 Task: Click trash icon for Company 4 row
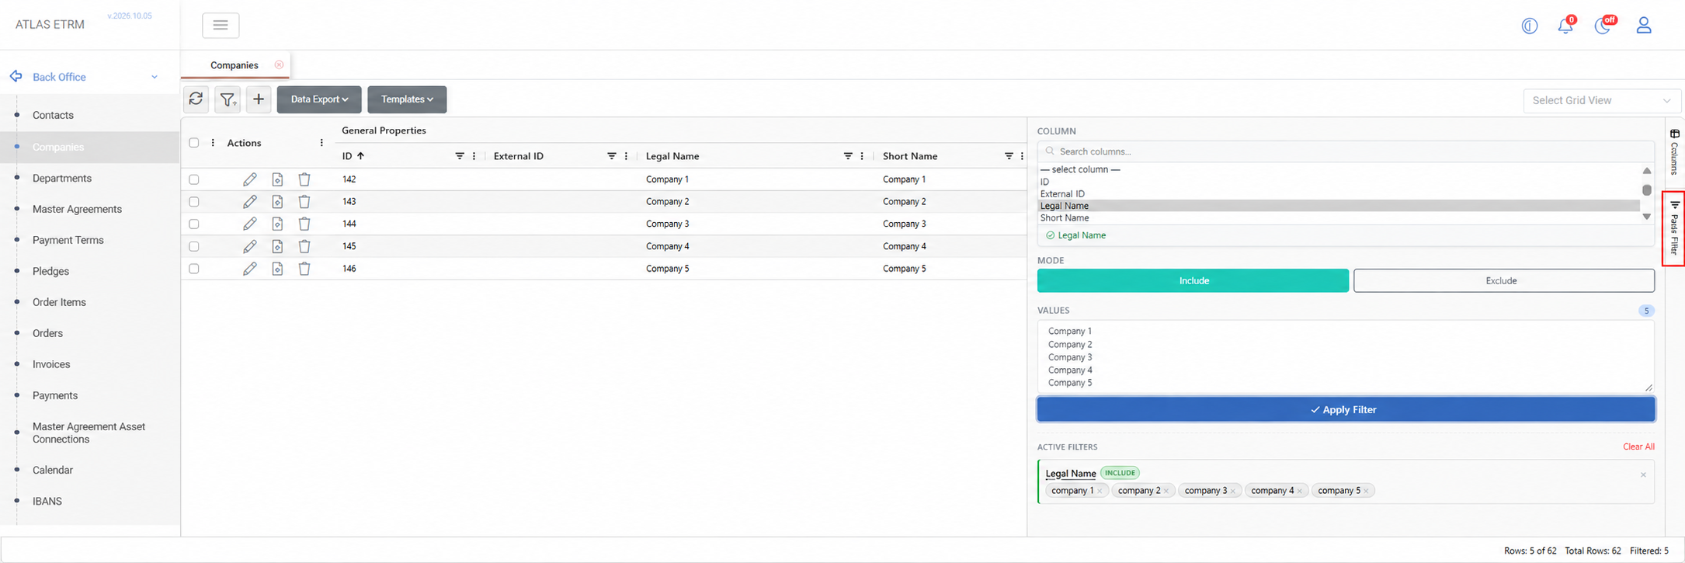coord(304,246)
